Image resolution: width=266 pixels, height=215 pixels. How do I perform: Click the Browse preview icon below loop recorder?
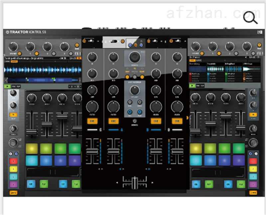[x=135, y=121]
